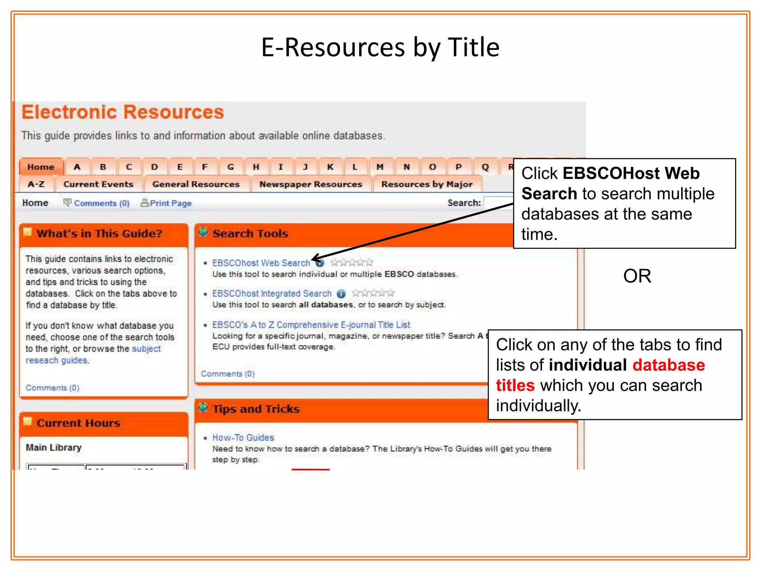Select the I letter tab

(281, 167)
